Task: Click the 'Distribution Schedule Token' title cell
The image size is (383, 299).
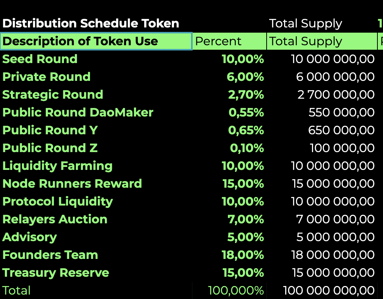Action: point(91,23)
